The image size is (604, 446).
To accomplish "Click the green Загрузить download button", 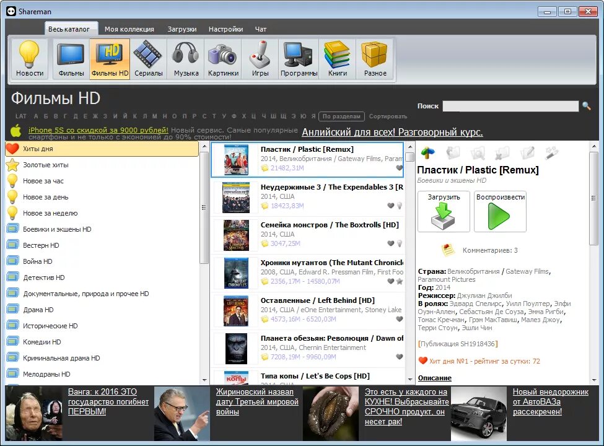I will point(444,211).
